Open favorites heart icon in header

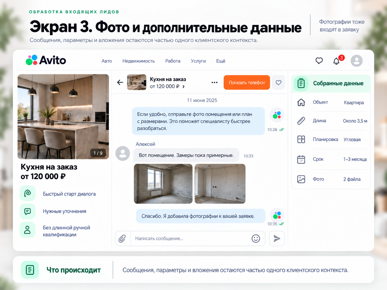pyautogui.click(x=319, y=61)
